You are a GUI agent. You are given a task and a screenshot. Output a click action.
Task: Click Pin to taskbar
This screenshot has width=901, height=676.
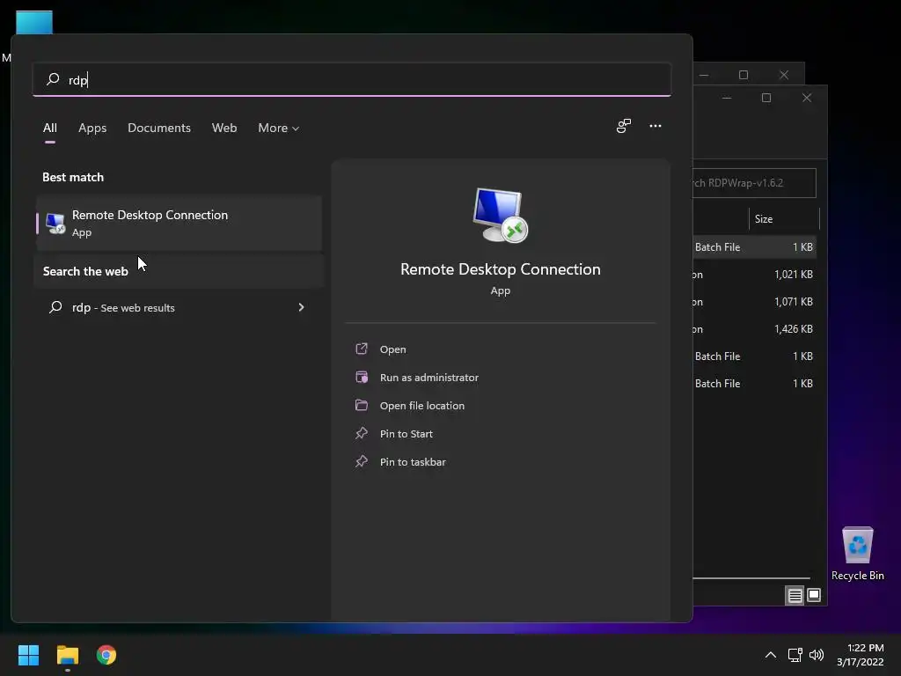413,462
